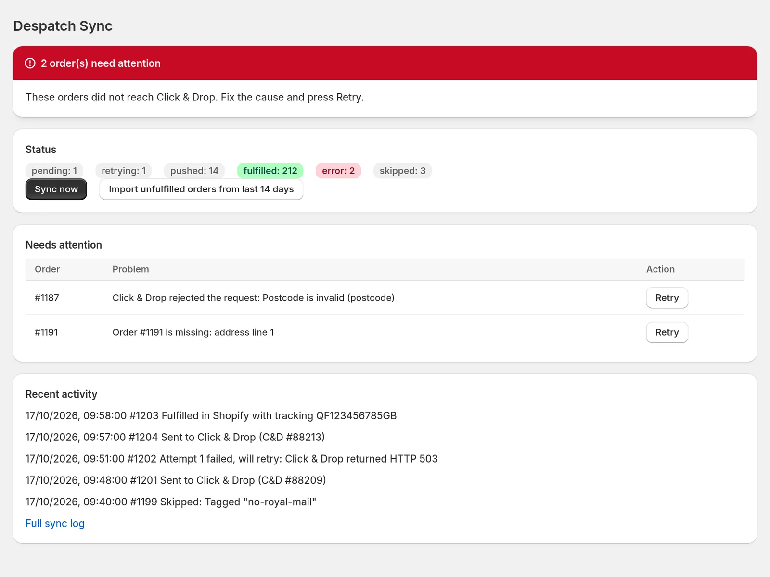Click activity entry for #1203 Fulfilled in Shopify
This screenshot has height=577, width=770.
pos(211,416)
